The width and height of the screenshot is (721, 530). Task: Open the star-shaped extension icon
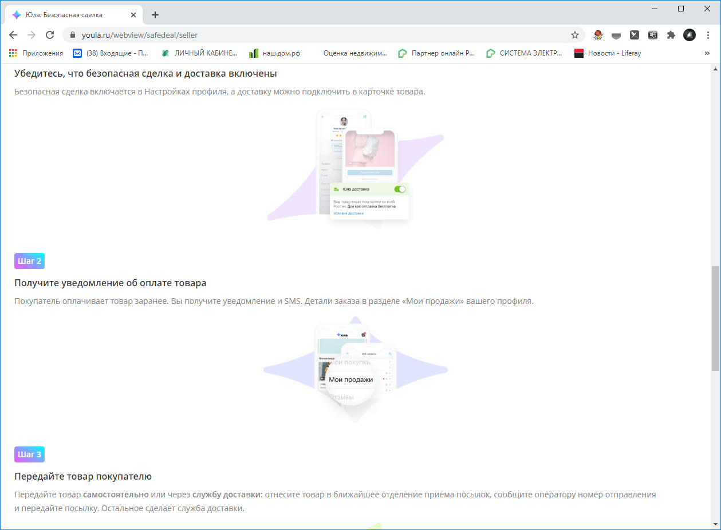coord(653,35)
